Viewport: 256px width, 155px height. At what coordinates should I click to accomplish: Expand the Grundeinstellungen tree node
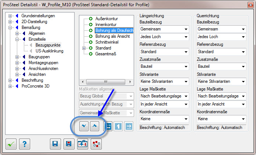click(x=10, y=16)
